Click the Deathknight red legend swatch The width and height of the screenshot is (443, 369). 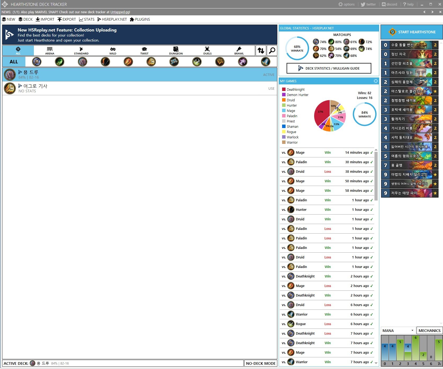click(x=284, y=89)
